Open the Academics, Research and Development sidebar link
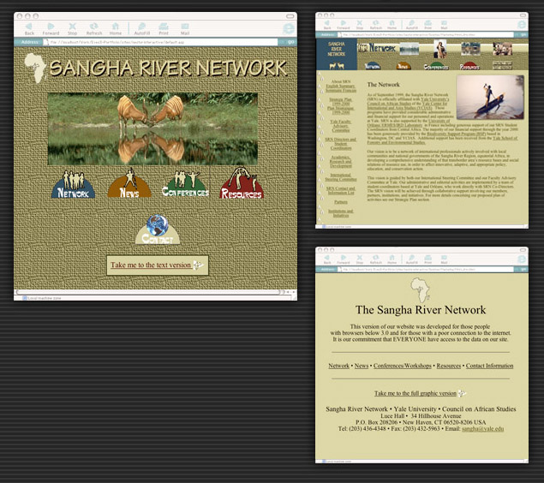This screenshot has height=483, width=544. [x=341, y=162]
